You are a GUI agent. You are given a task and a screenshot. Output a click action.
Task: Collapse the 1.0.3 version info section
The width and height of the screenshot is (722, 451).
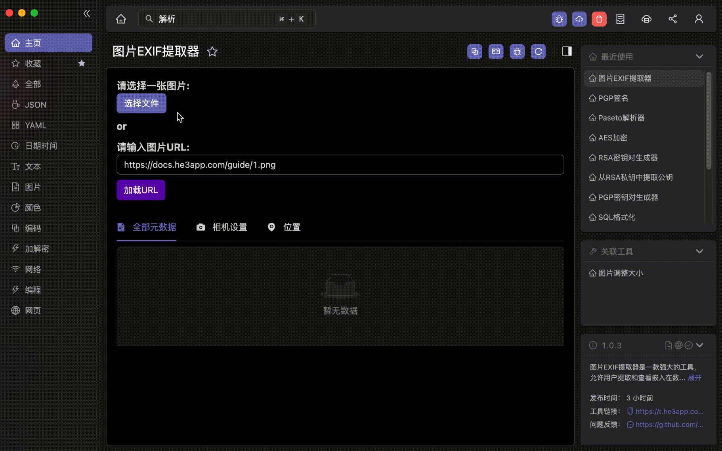click(700, 345)
